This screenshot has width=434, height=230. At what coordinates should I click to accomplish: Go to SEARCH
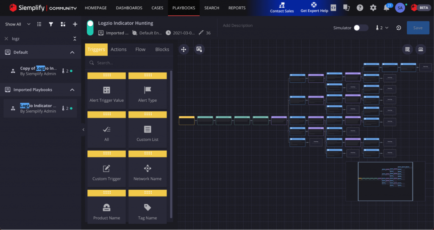tap(212, 8)
